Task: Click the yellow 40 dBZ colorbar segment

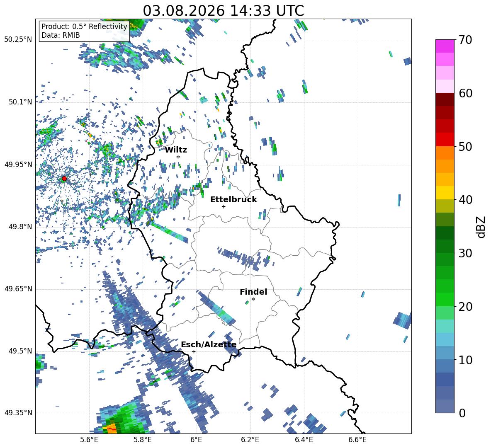Action: 445,193
